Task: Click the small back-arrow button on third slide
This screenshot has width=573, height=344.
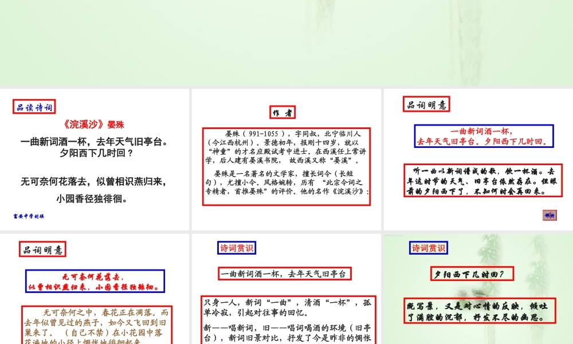Action: [550, 216]
